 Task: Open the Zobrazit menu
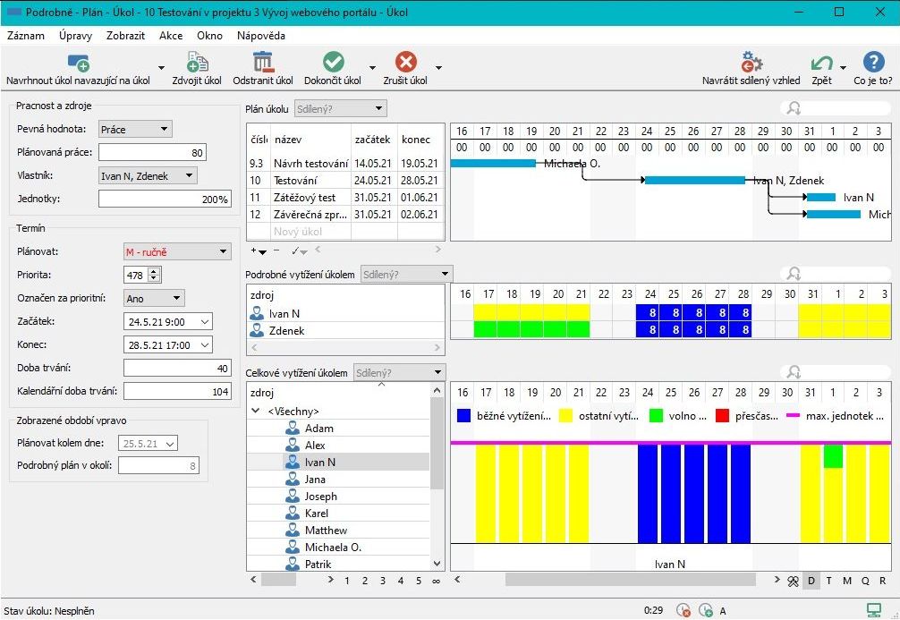(x=126, y=36)
